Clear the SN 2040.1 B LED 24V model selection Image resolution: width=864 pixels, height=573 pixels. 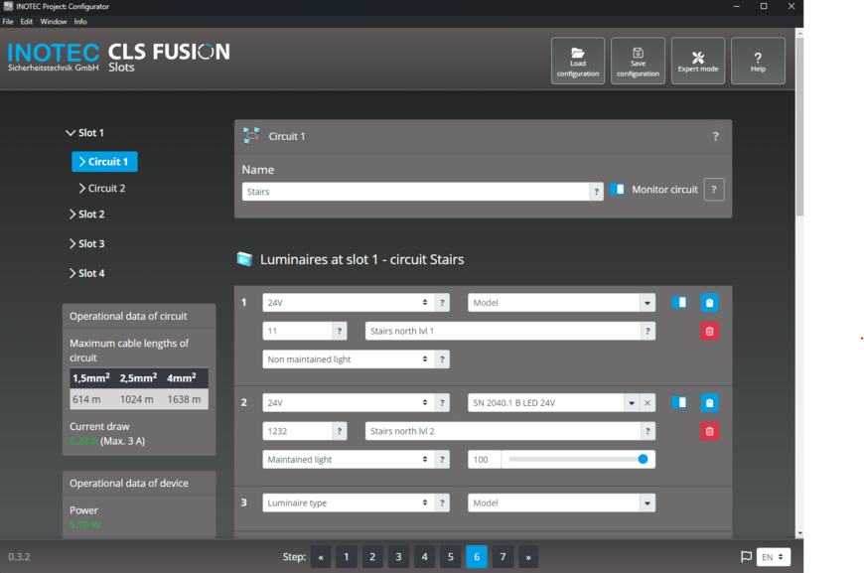pyautogui.click(x=648, y=403)
